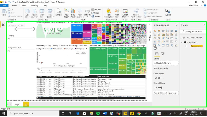Check the Configuration Item field checkbox
The image size is (207, 117).
[x=186, y=46]
